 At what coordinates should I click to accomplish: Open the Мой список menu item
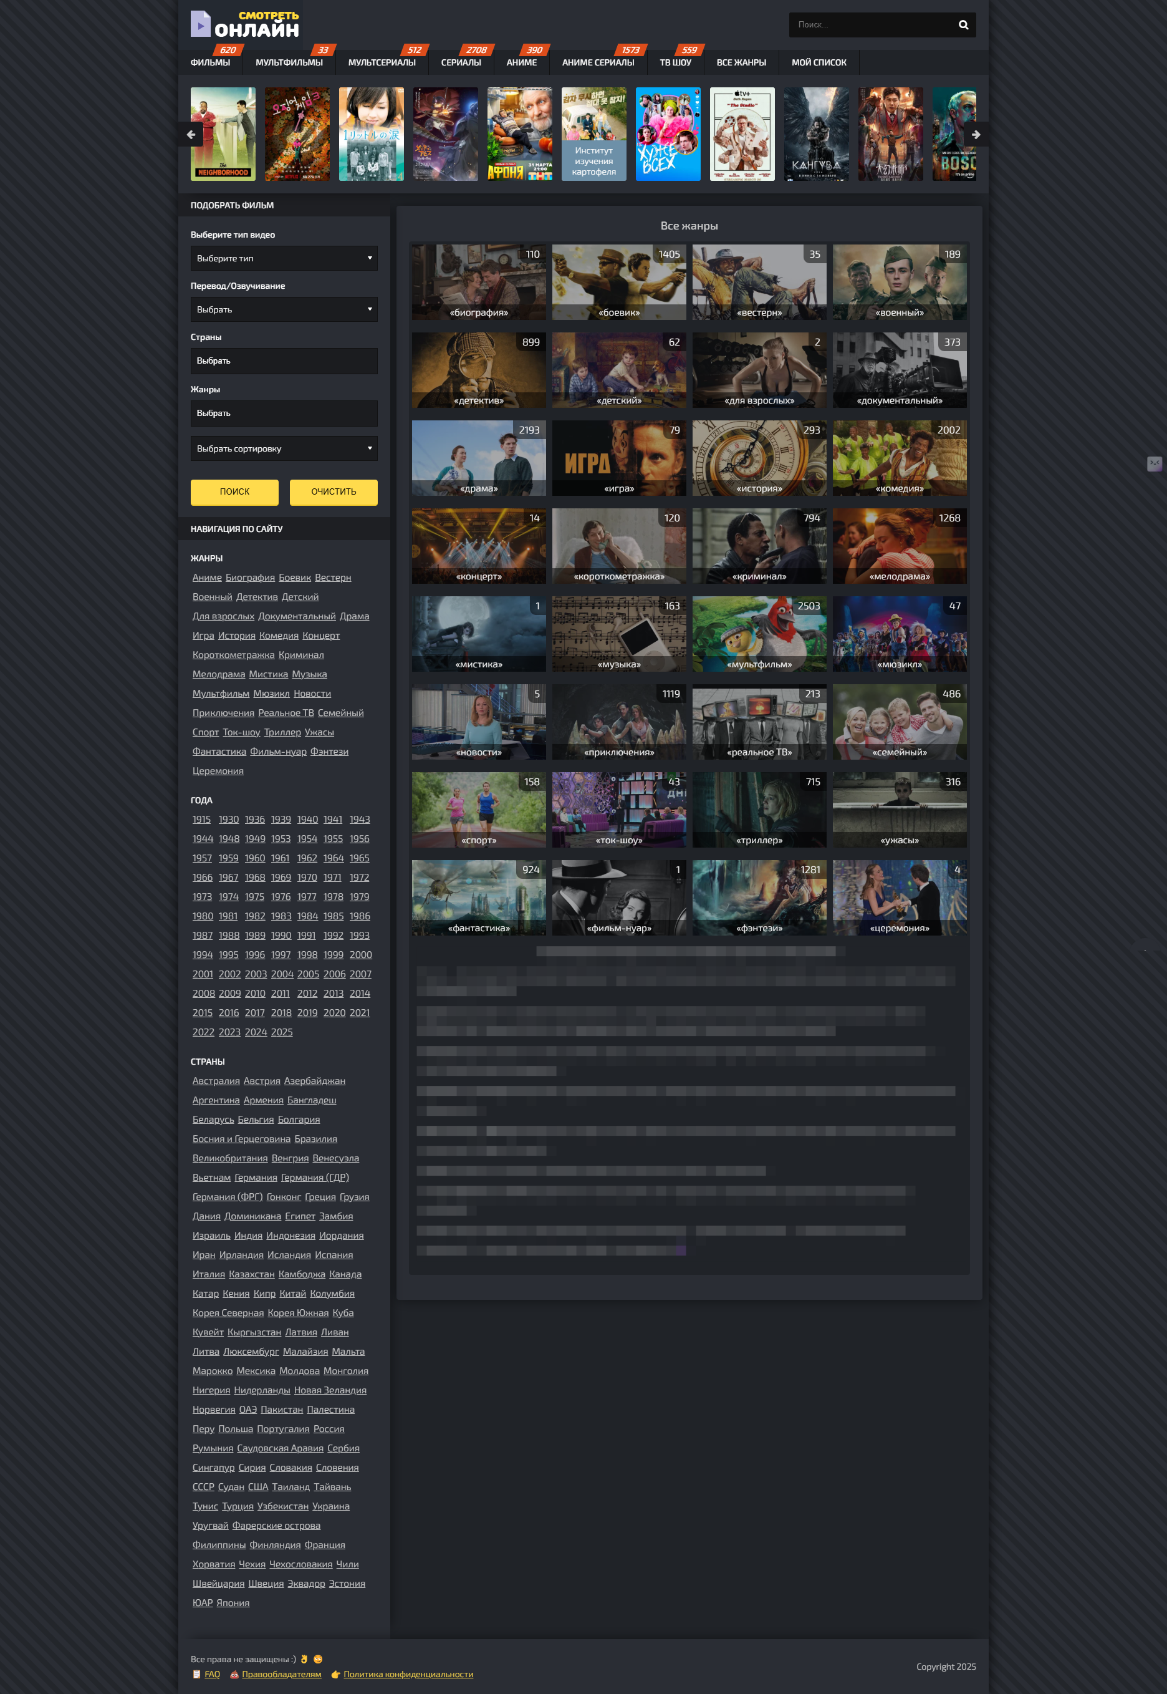coord(819,63)
